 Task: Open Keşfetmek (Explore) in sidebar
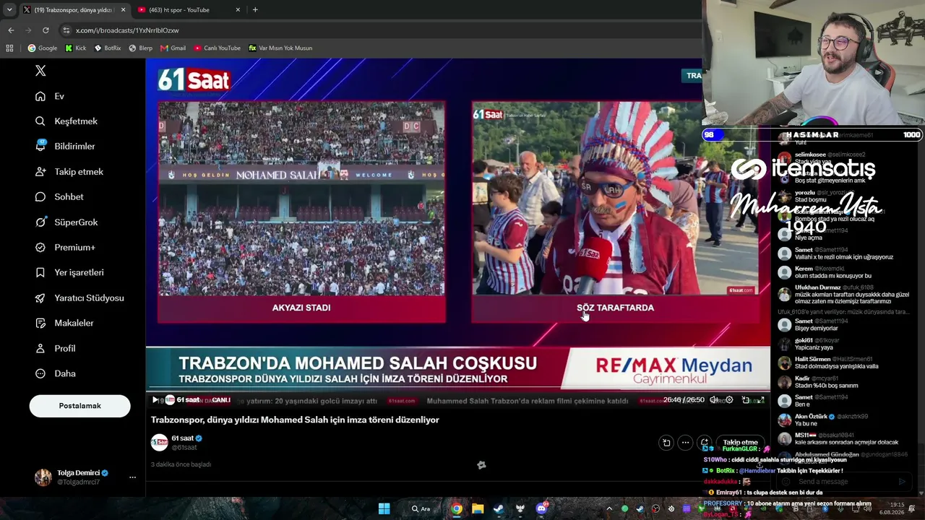point(66,121)
